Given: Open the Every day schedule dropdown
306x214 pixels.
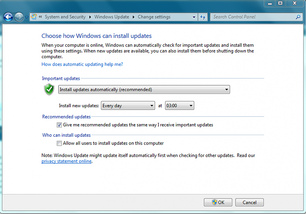Looking at the screenshot, I should (x=128, y=106).
